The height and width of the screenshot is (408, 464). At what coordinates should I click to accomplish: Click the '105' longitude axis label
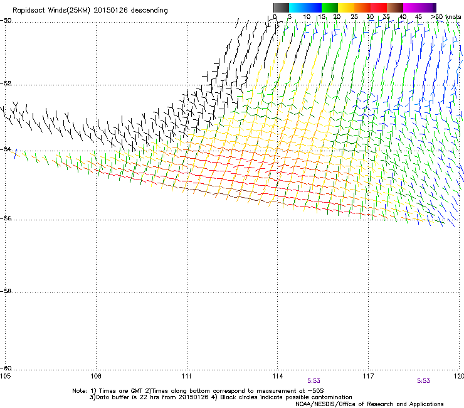(5, 376)
